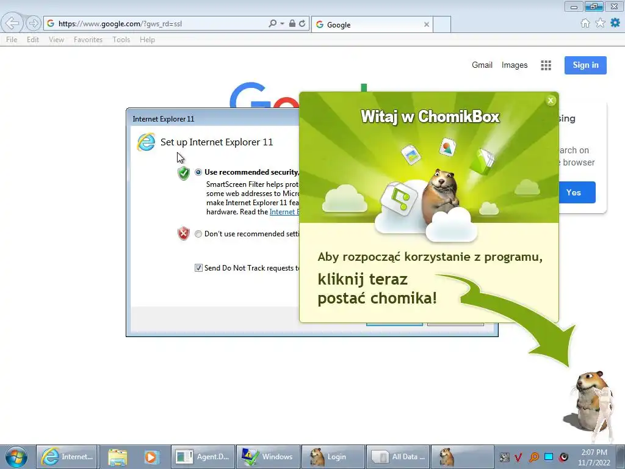The image size is (625, 469).
Task: Click the round camera tray icon
Action: pos(563,457)
